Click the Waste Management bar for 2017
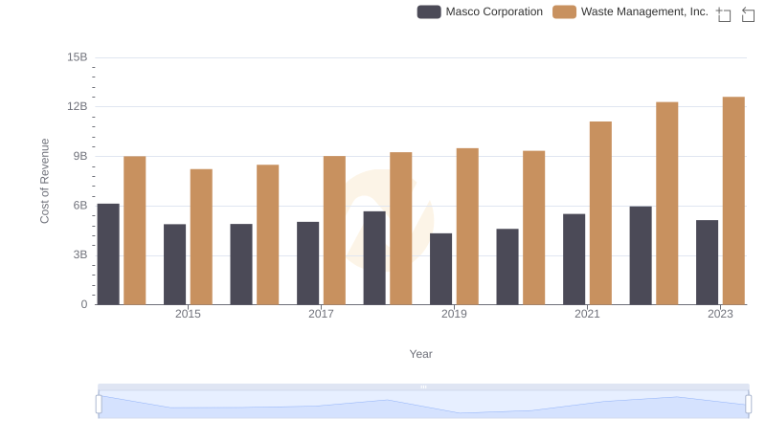 coord(334,231)
